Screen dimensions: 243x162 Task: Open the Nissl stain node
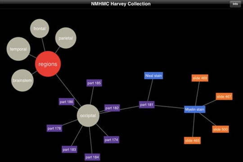coord(153,76)
